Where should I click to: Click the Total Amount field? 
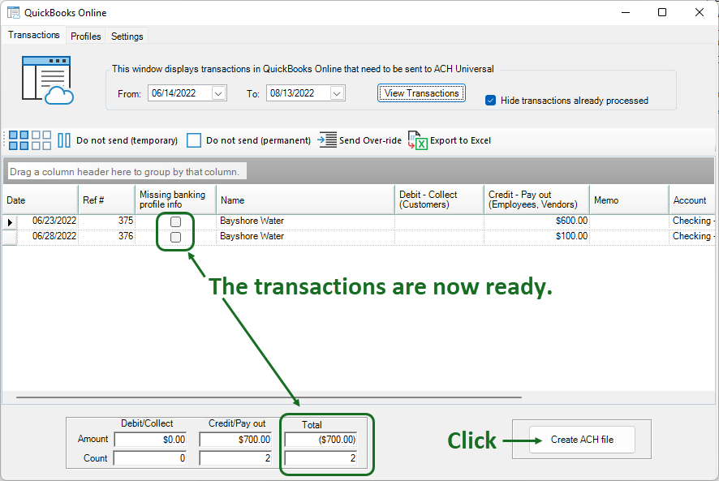(x=321, y=440)
